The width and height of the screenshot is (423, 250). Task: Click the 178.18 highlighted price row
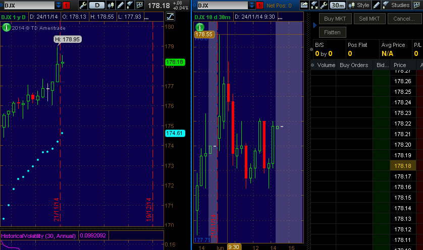point(402,166)
